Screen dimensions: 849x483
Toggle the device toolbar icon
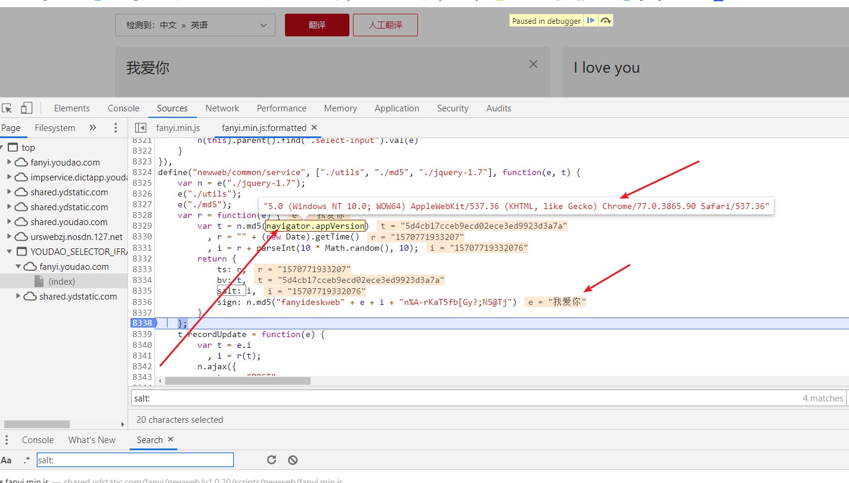(x=26, y=108)
